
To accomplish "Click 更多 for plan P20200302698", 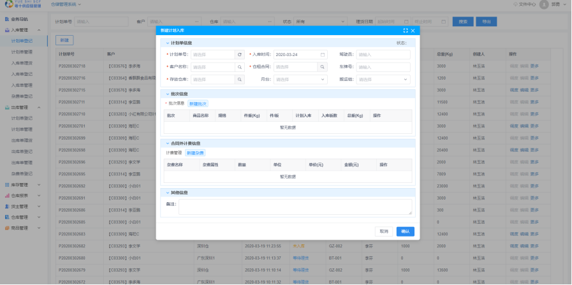I will (x=534, y=150).
